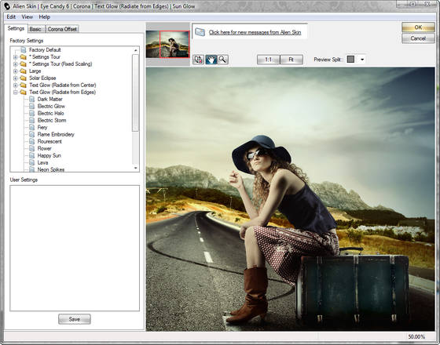
Task: Expand Text Glow (Radiate from Center) folder
Action: (x=16, y=85)
